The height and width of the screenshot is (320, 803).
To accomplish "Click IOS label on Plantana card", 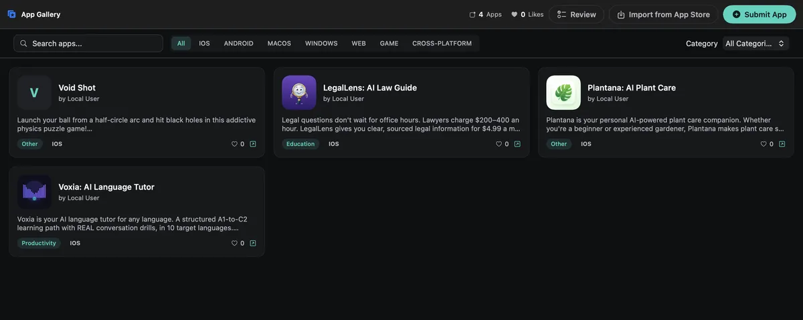I will click(x=586, y=144).
